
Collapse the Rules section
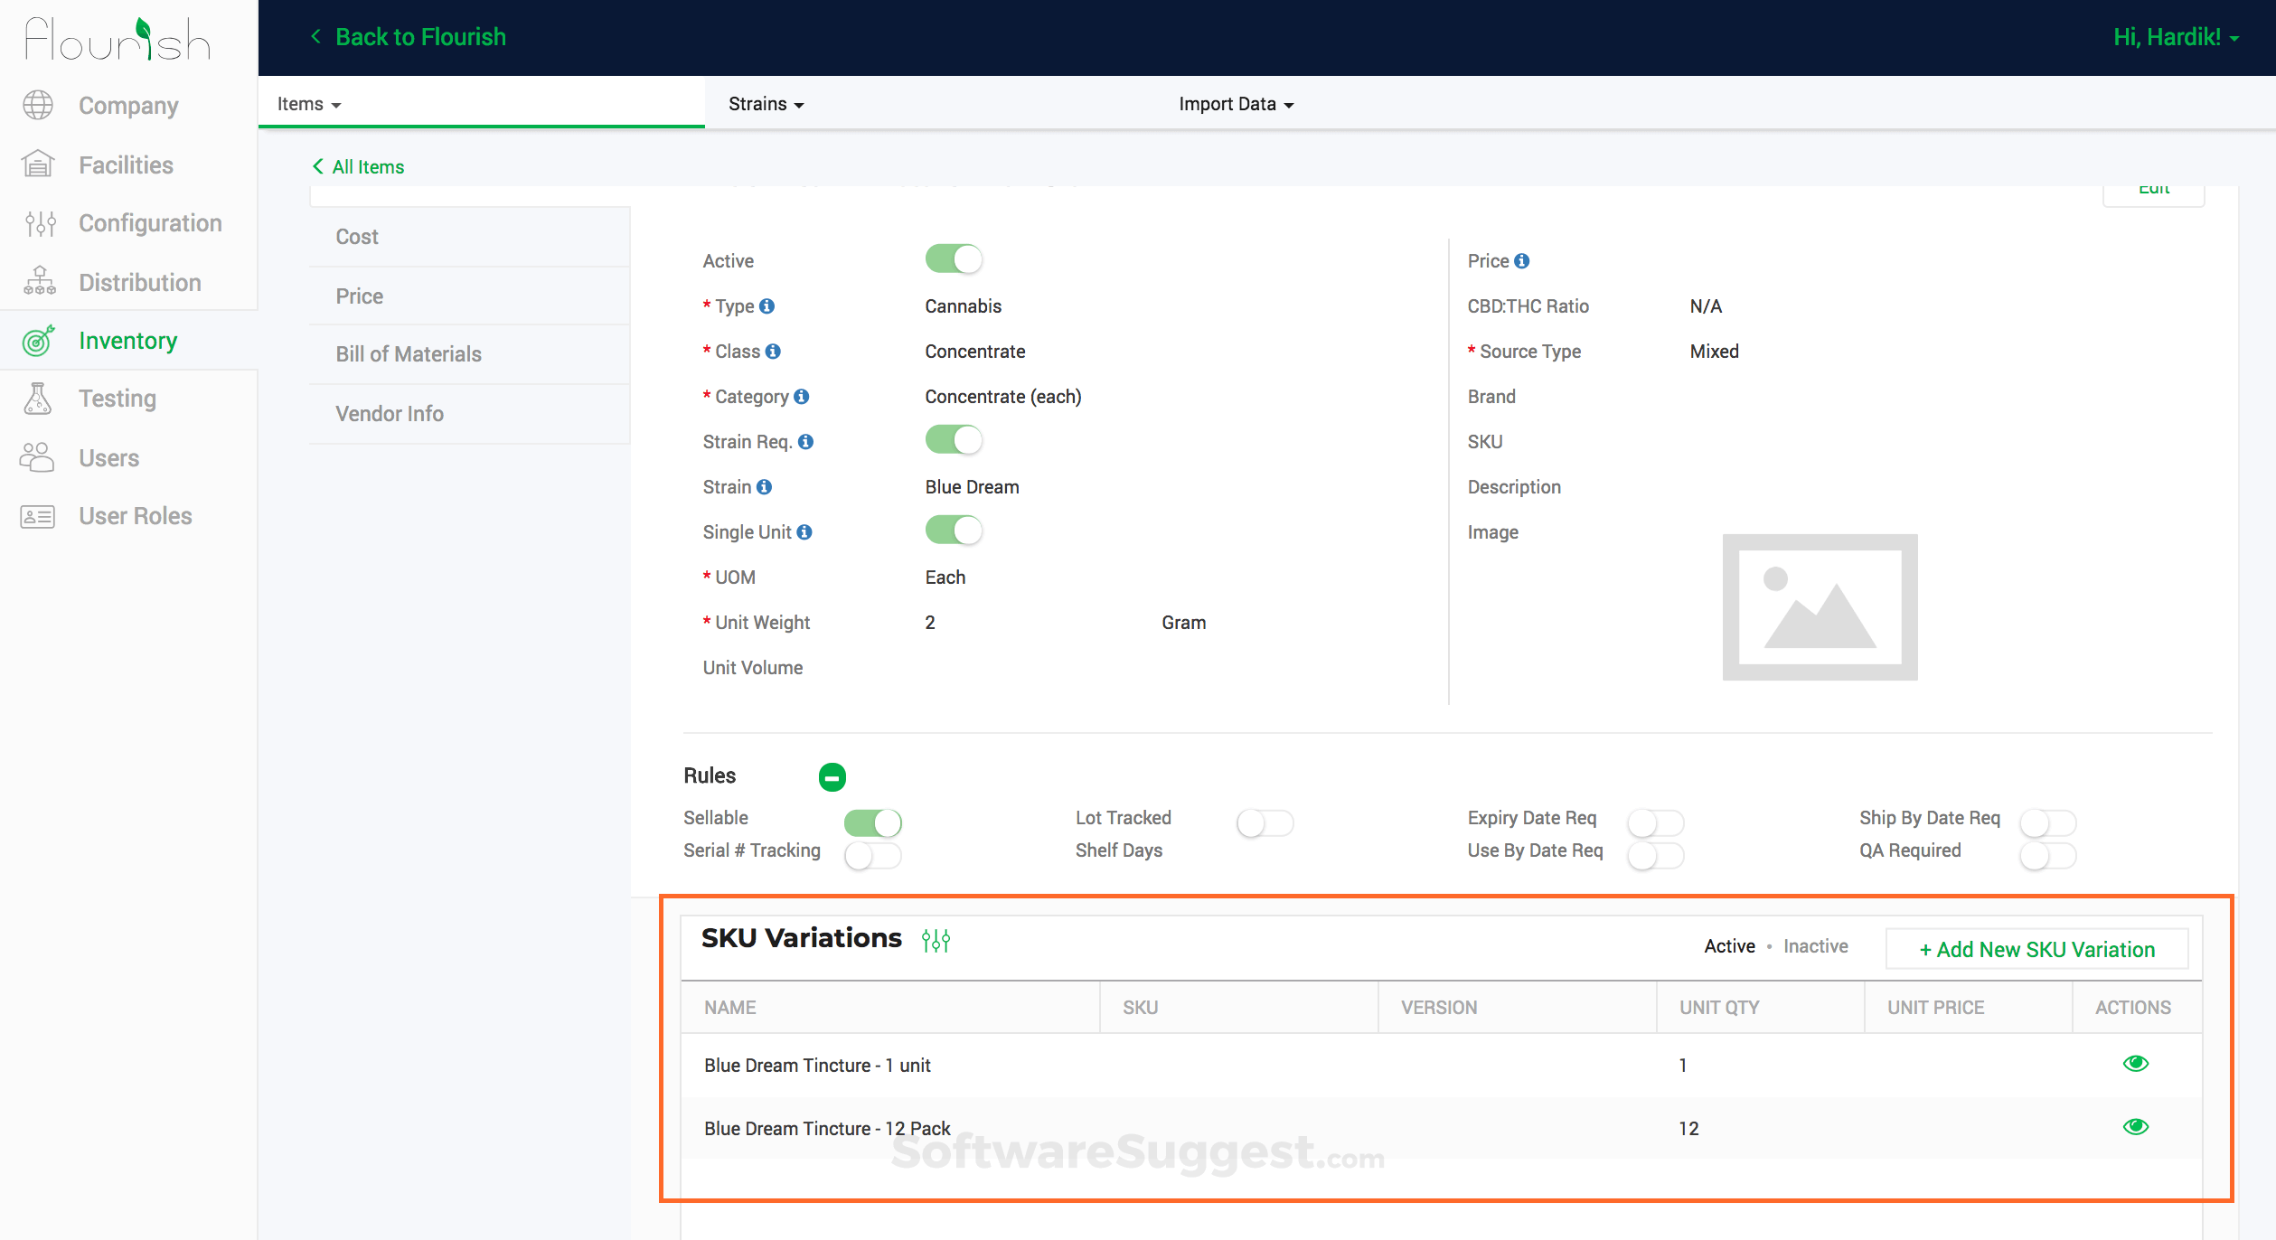coord(832,776)
